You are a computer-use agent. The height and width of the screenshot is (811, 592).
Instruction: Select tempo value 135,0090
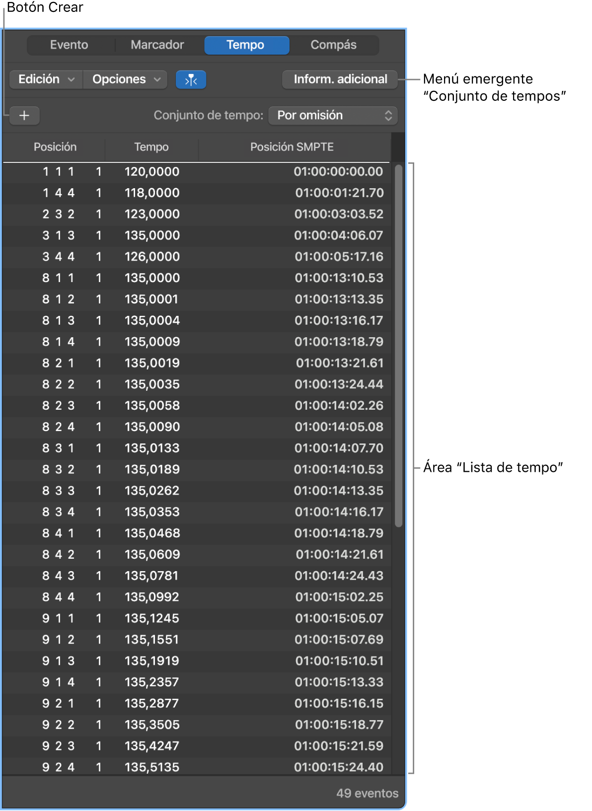click(x=152, y=427)
